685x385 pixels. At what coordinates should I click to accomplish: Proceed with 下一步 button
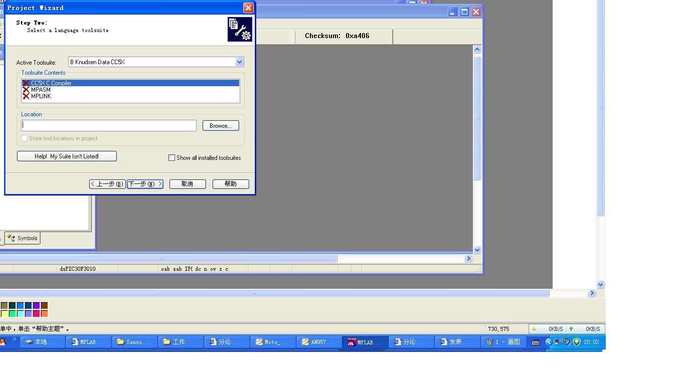145,184
